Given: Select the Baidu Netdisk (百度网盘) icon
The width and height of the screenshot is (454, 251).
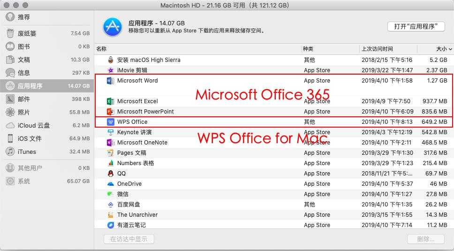Looking at the screenshot, I should click(x=110, y=205).
